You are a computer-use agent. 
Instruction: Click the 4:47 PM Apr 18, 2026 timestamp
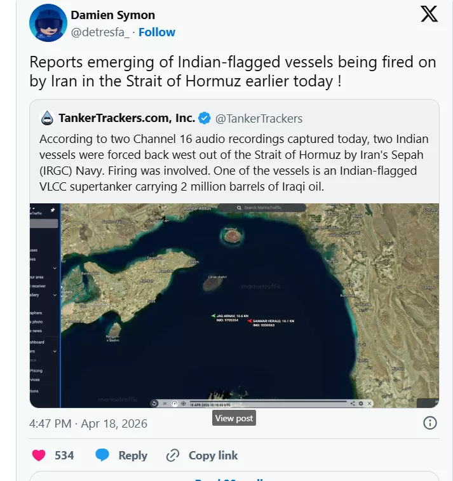[88, 423]
